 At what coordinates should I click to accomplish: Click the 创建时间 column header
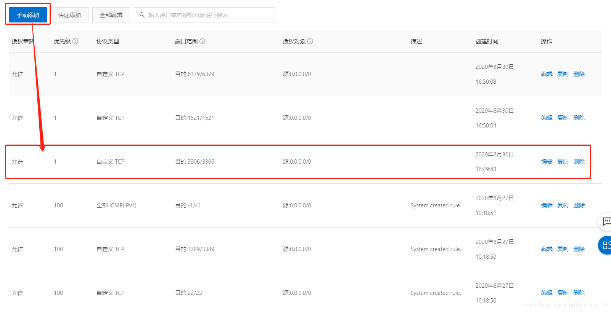487,41
